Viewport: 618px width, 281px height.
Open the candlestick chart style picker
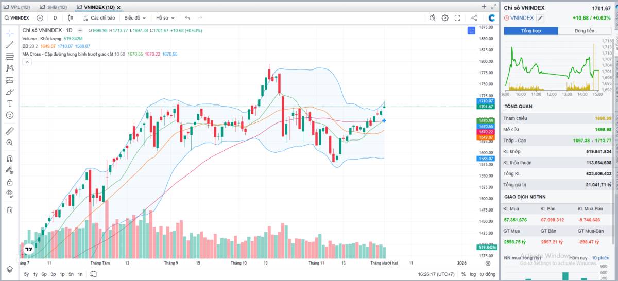click(x=71, y=18)
